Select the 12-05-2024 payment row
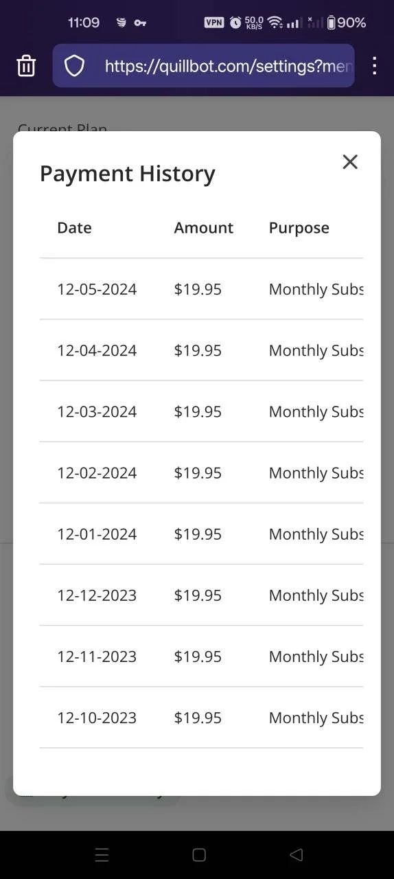Viewport: 394px width, 879px height. (x=201, y=289)
